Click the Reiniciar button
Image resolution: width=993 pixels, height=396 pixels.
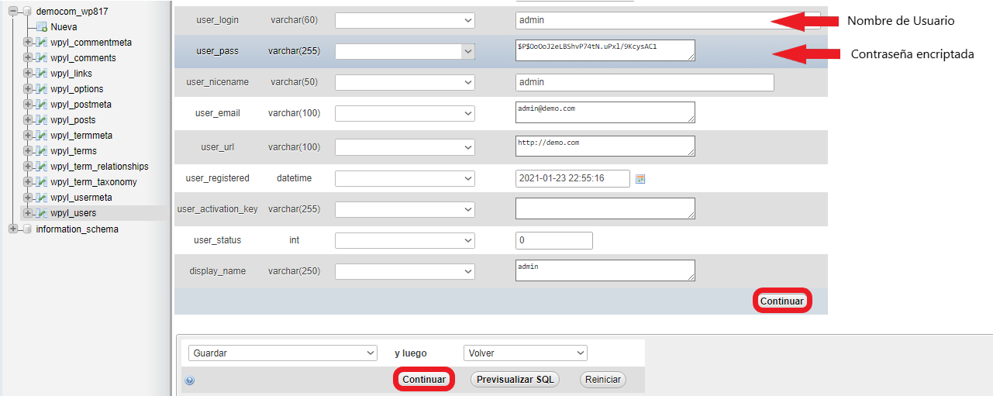(x=603, y=380)
